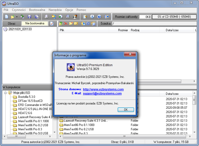Sort lower list by Data/czas column header
The width and height of the screenshot is (199, 146).
(x=178, y=94)
